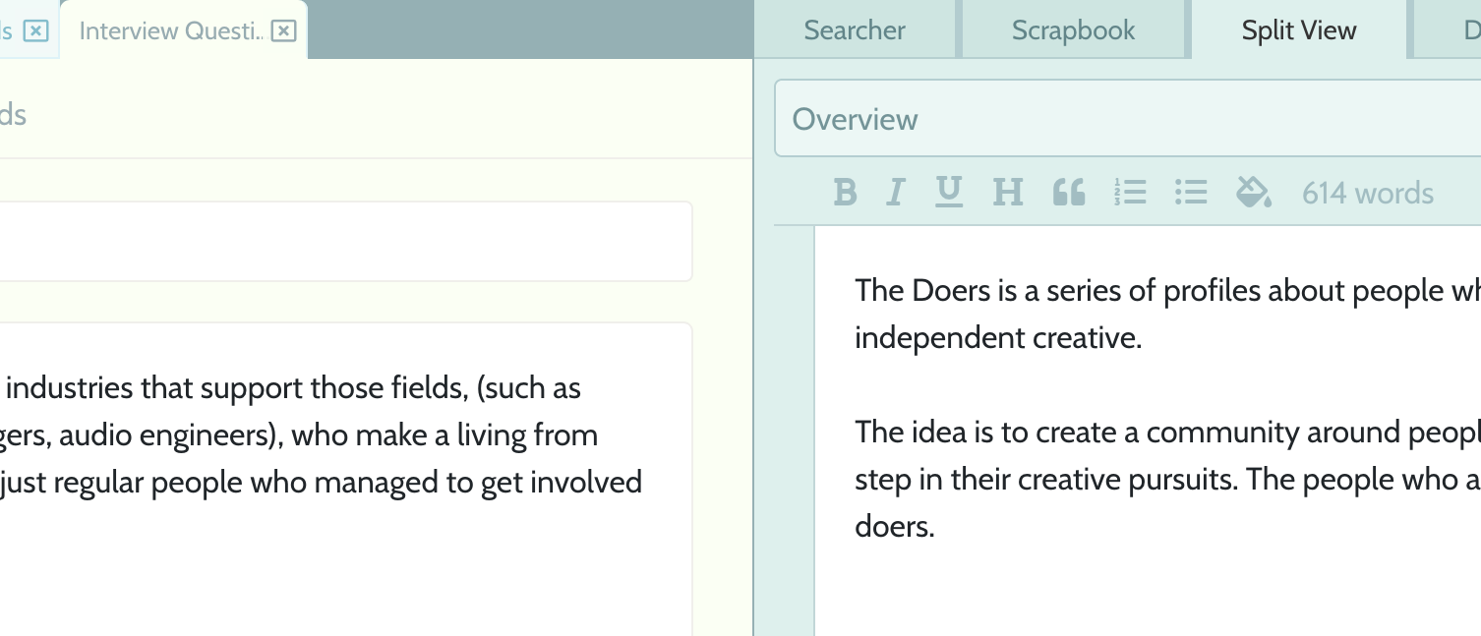
Task: Close the Interview Questi.. tab
Action: (283, 31)
